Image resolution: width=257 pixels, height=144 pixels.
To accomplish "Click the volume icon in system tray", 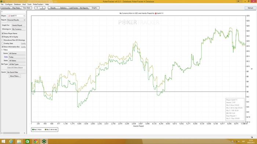I will pos(239,141).
